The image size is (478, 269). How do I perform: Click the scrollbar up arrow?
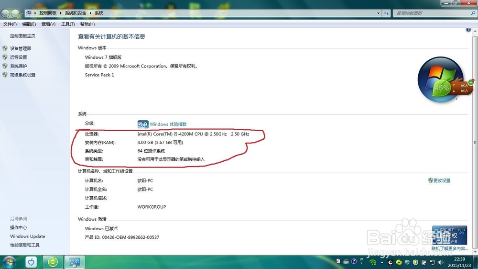475,31
